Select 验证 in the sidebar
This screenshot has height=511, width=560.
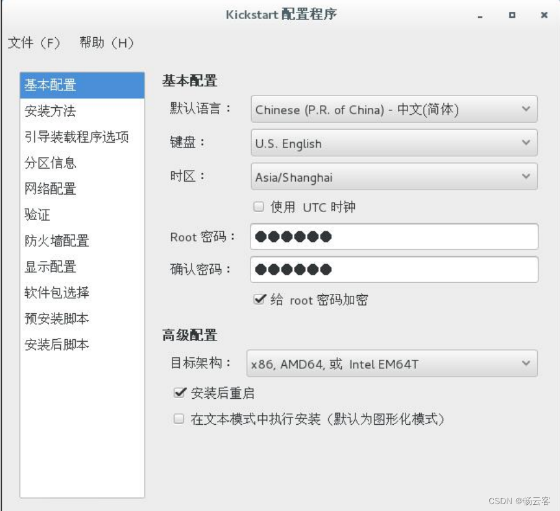click(82, 215)
